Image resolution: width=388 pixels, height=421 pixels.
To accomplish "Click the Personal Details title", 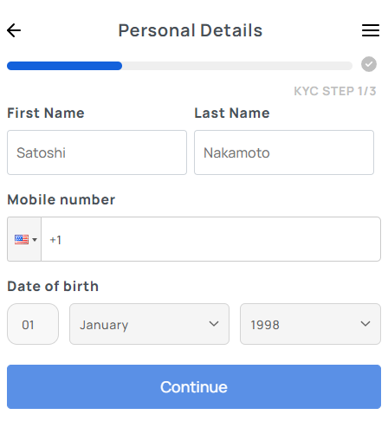I will [191, 30].
